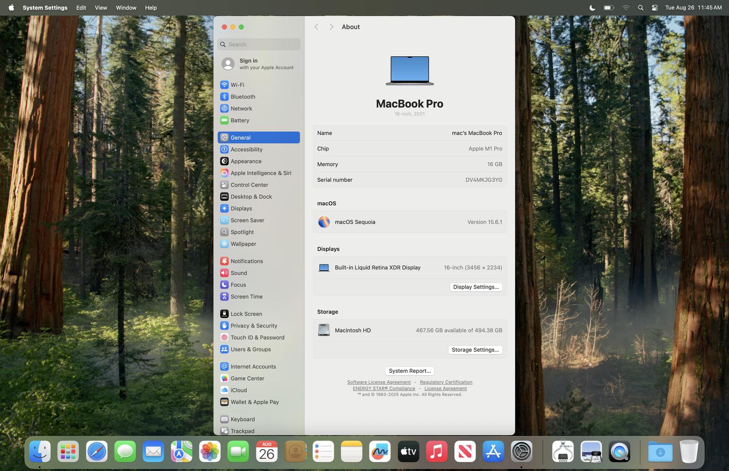Image resolution: width=729 pixels, height=471 pixels.
Task: Go forward using the forward arrow
Action: click(331, 27)
